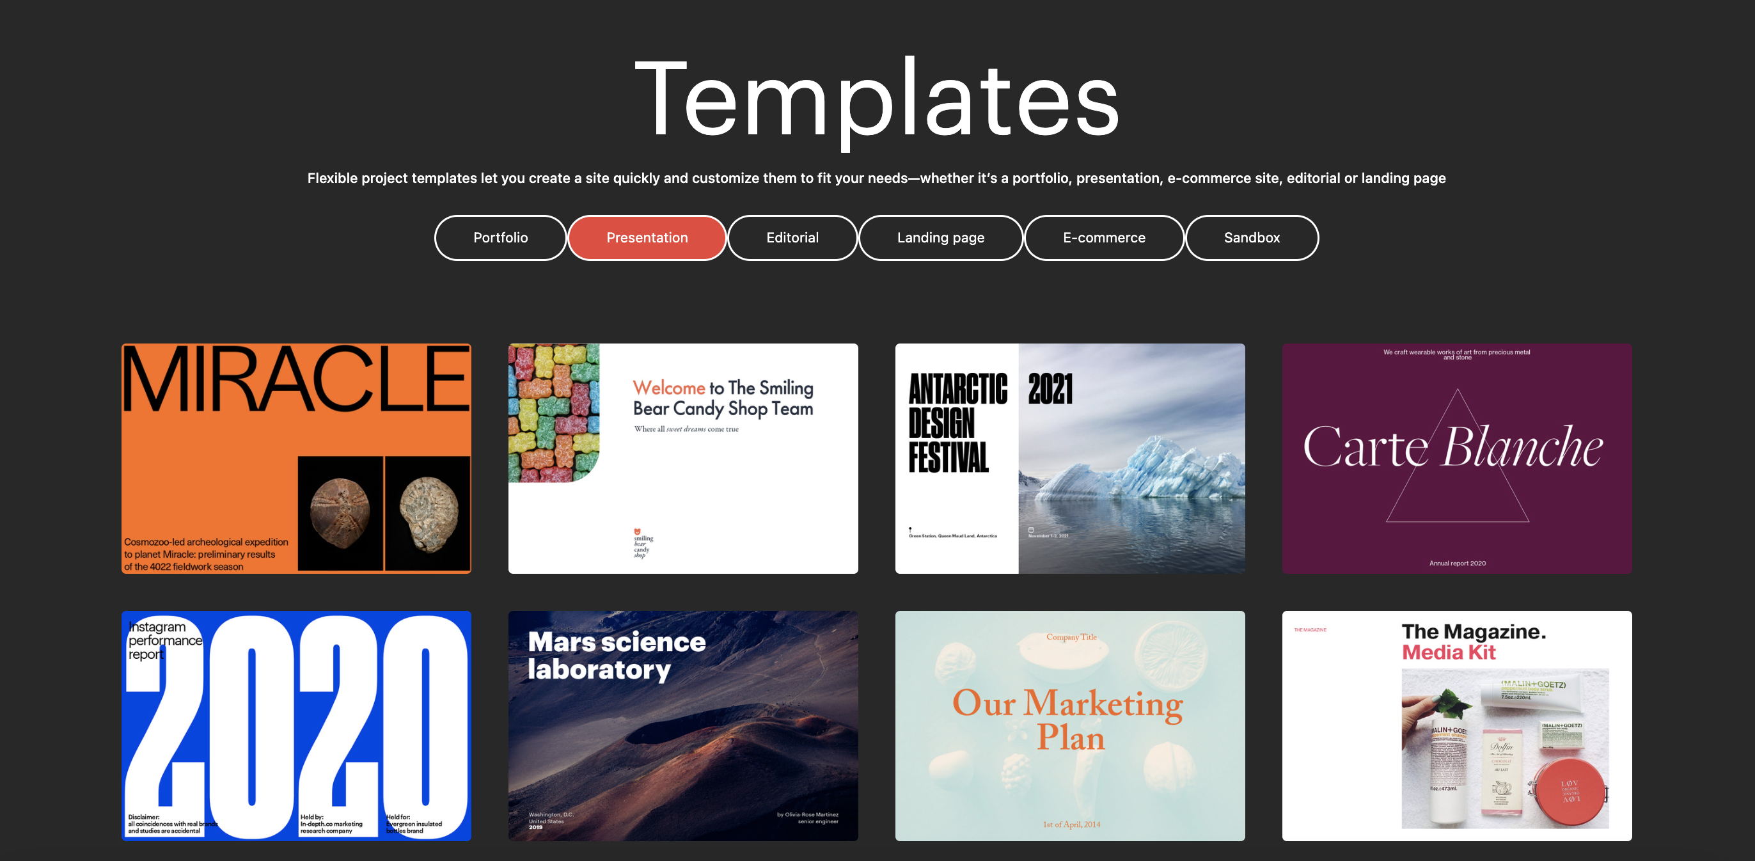Click the active Presentation filter tab
The image size is (1755, 861).
coord(647,238)
